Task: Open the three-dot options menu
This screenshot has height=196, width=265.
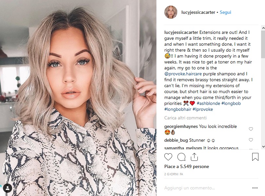Action: pyautogui.click(x=255, y=188)
